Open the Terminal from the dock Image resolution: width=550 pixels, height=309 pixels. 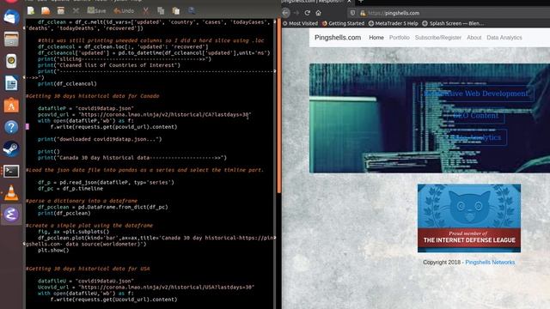tap(11, 171)
